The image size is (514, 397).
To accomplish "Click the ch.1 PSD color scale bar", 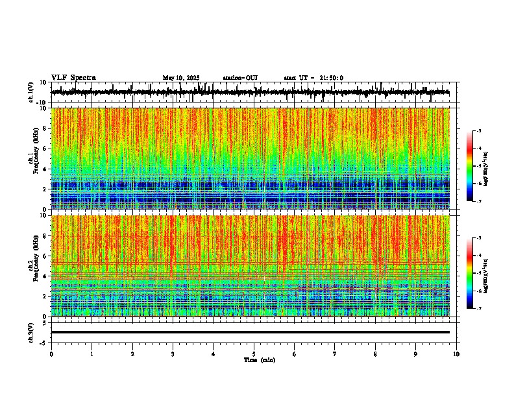I will (x=469, y=166).
